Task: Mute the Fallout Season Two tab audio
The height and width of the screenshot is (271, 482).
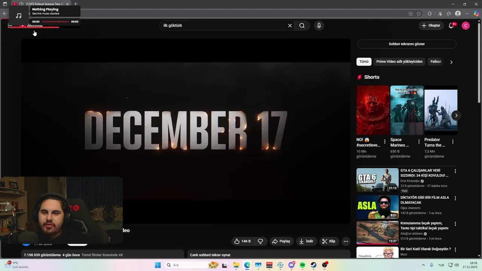Action: point(21,4)
